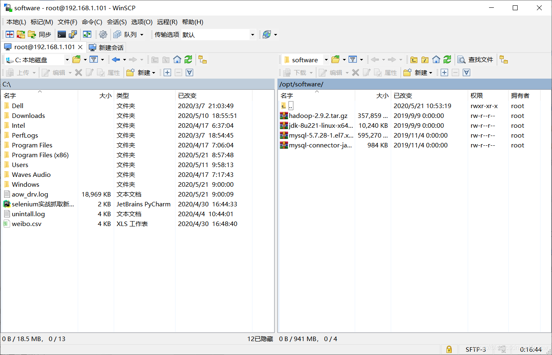Go to the local home directory icon
Viewport: 552px width, 355px height.
pyautogui.click(x=177, y=60)
